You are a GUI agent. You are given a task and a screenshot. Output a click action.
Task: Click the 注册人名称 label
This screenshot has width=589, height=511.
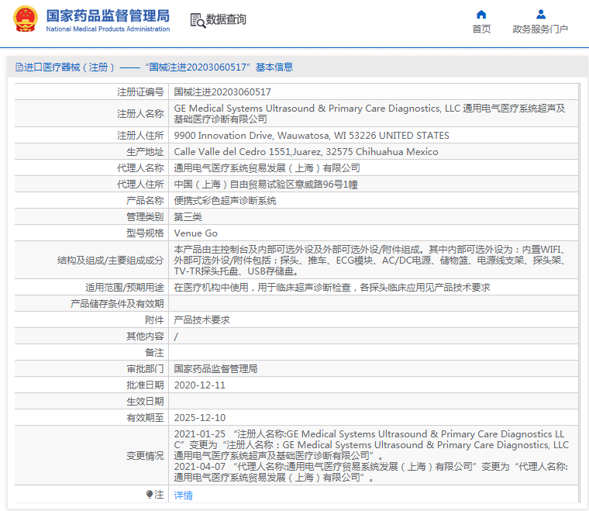click(140, 113)
